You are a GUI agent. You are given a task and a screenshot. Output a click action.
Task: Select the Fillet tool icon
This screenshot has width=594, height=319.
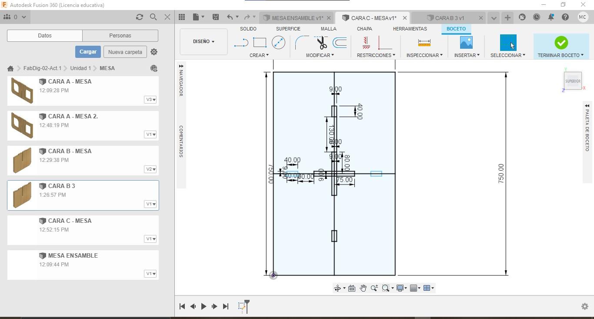301,43
